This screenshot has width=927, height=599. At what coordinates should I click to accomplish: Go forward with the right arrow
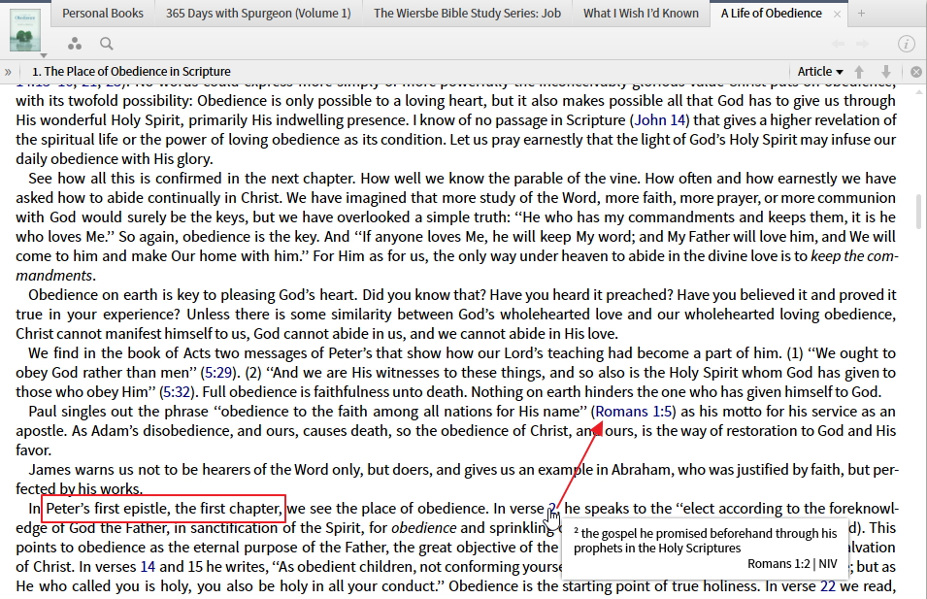(x=863, y=43)
